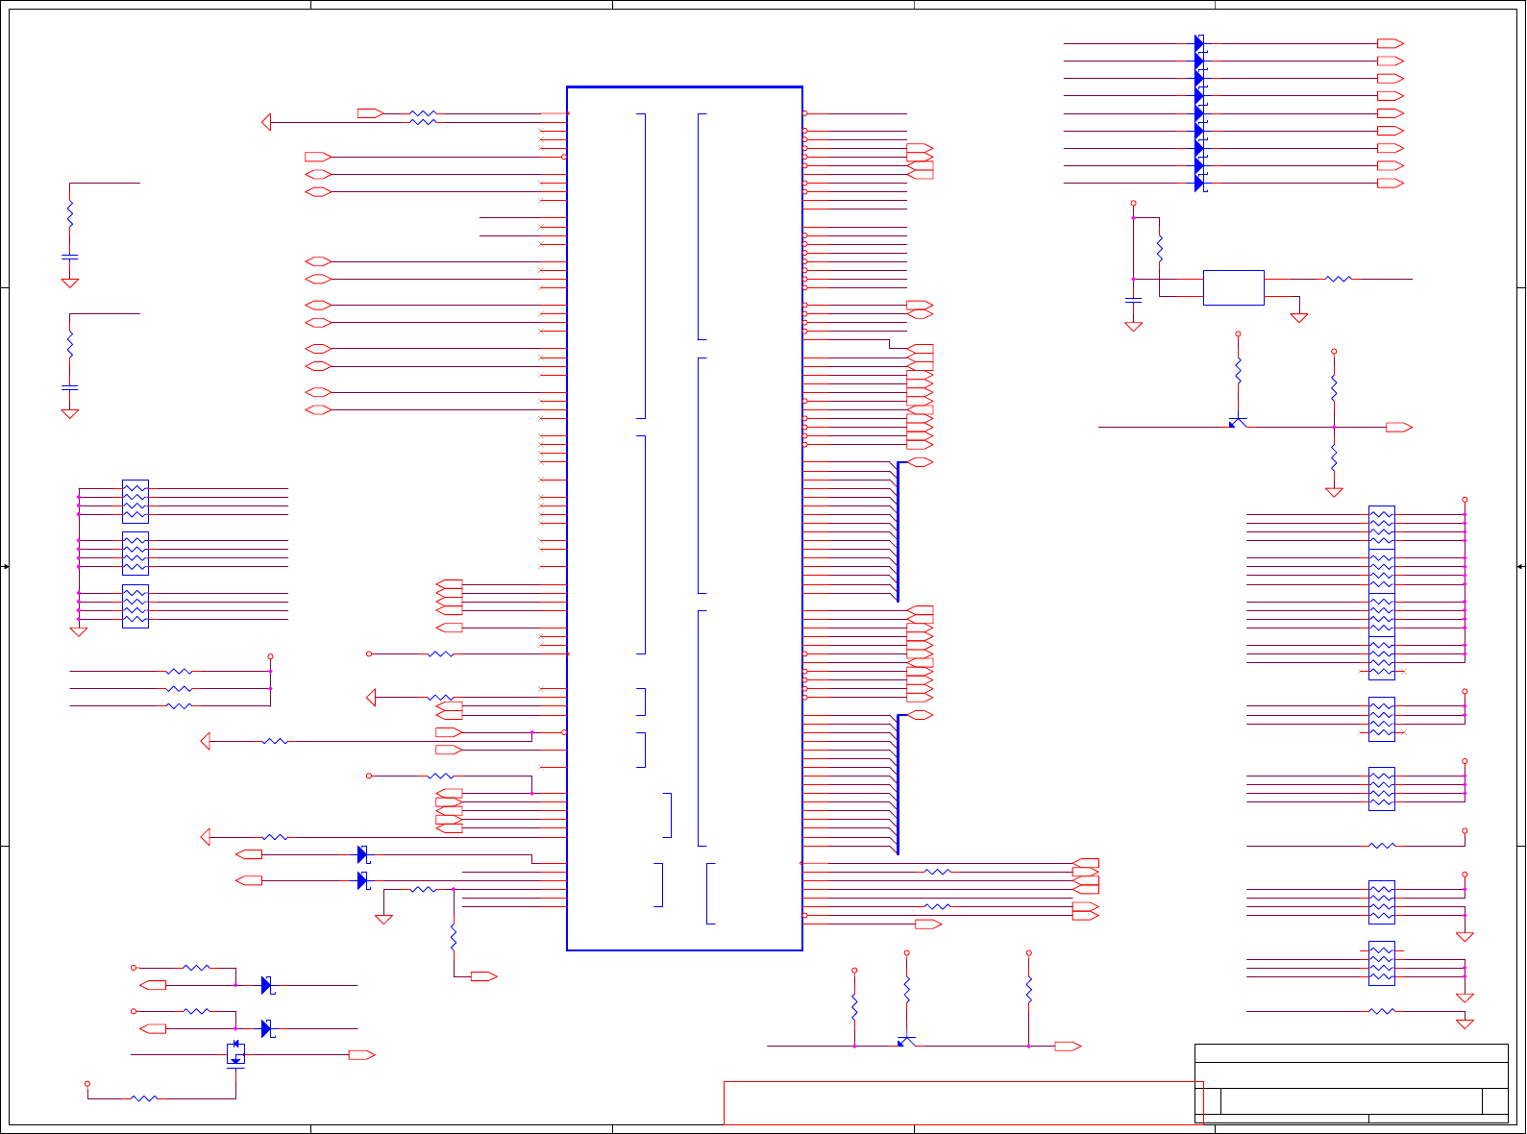The width and height of the screenshot is (1527, 1134).
Task: Select the series resistor after the small IC
Action: pyautogui.click(x=1338, y=279)
